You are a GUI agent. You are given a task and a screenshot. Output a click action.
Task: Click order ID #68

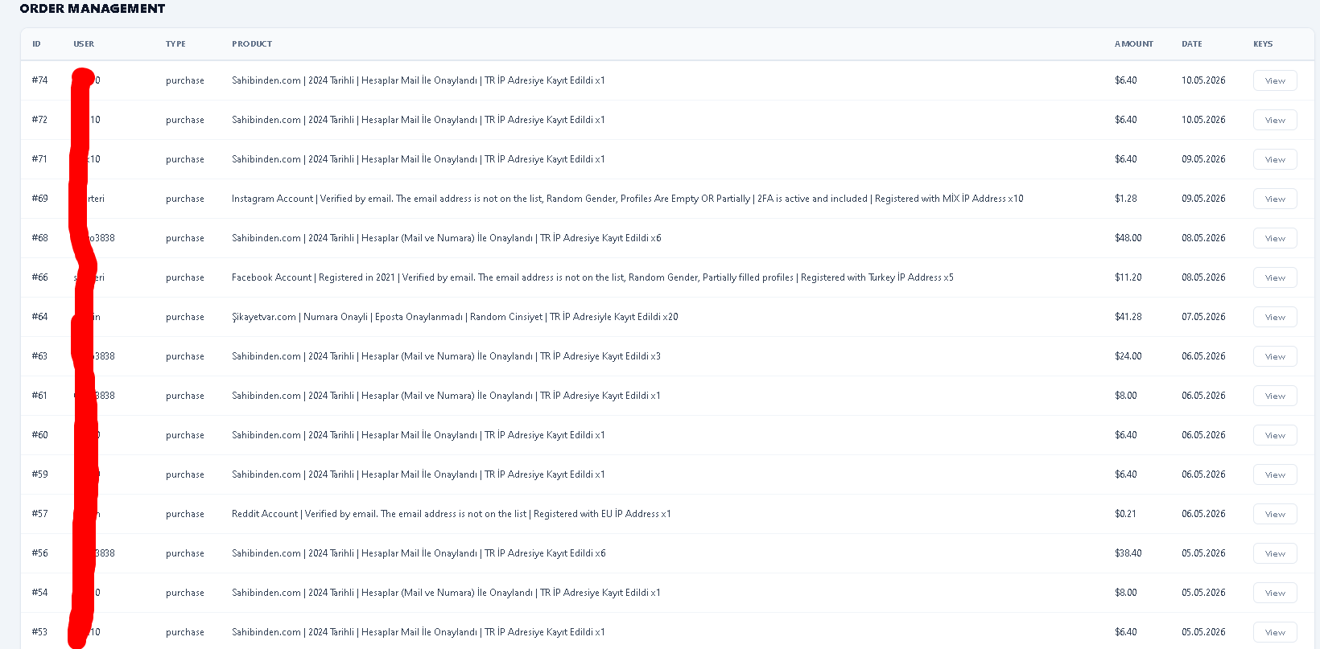click(x=39, y=238)
